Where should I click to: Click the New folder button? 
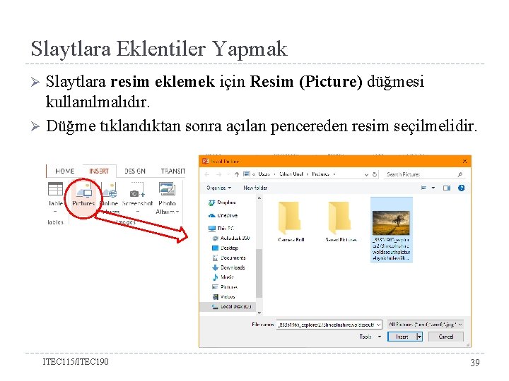[255, 188]
